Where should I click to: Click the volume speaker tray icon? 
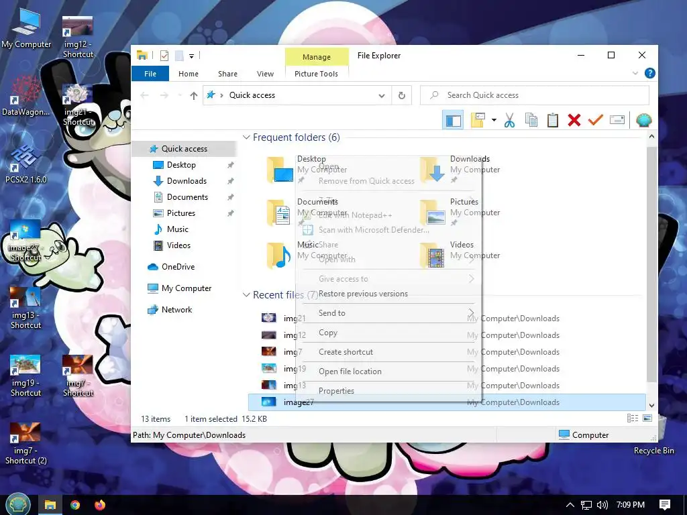click(602, 505)
